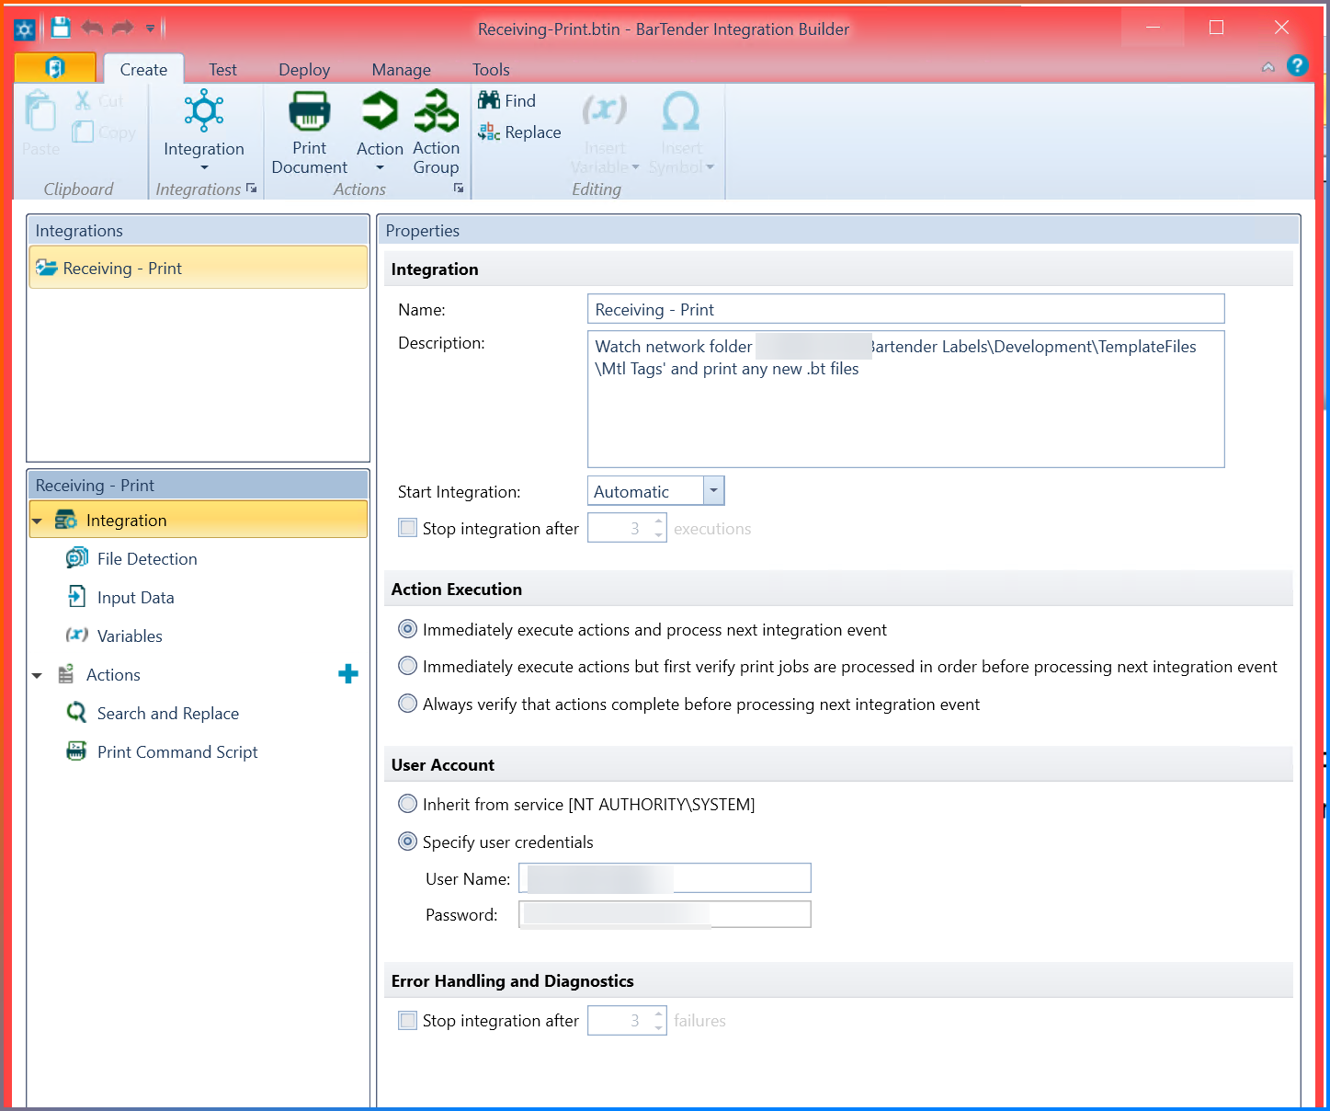Click into the Description text area

pos(905,399)
